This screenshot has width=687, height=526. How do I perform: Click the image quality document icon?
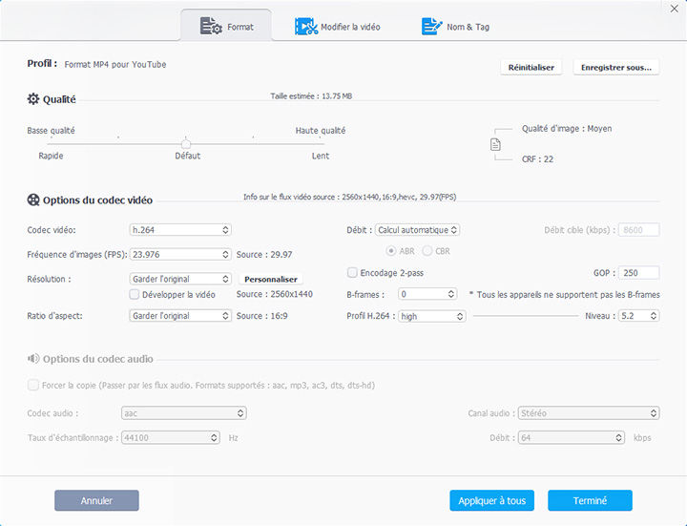(x=495, y=144)
